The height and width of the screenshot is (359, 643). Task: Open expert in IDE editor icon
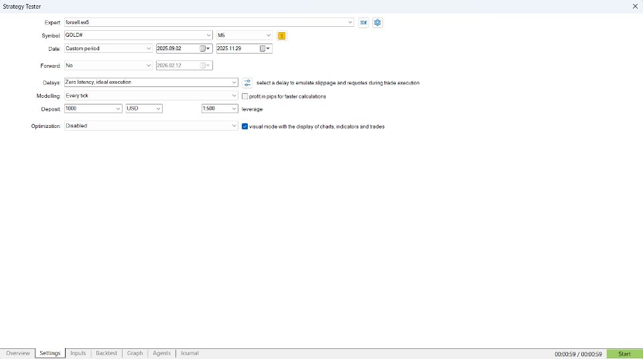tap(363, 23)
